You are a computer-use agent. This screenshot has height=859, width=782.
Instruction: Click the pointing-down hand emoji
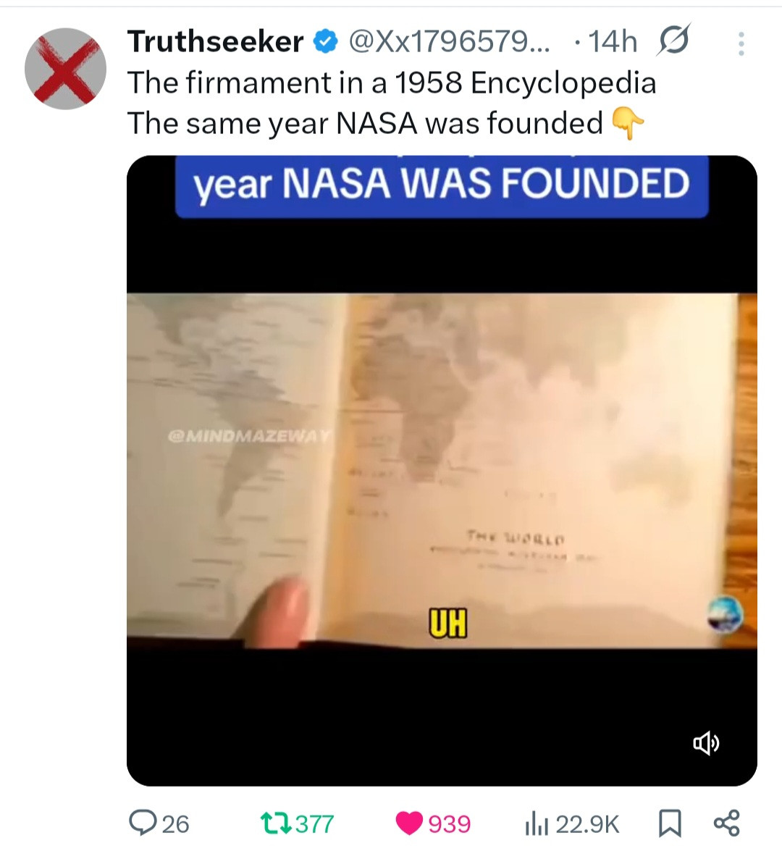tap(627, 122)
